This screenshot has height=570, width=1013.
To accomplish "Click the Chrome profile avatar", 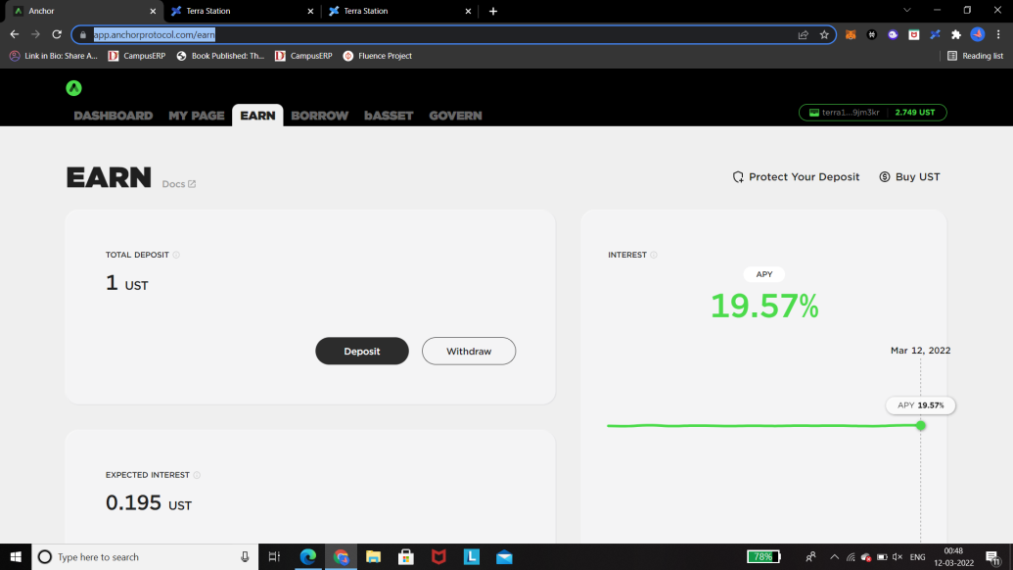I will tap(978, 35).
